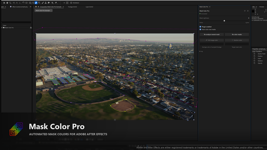Select the Rectangle shape tool
The image size is (267, 150).
pos(30,3)
